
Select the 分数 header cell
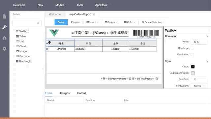click(116, 43)
